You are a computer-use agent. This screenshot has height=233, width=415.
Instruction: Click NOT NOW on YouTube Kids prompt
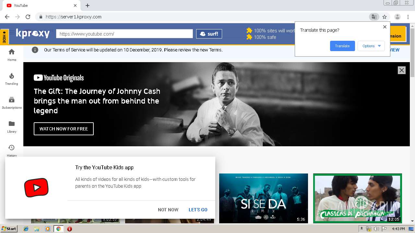(168, 210)
